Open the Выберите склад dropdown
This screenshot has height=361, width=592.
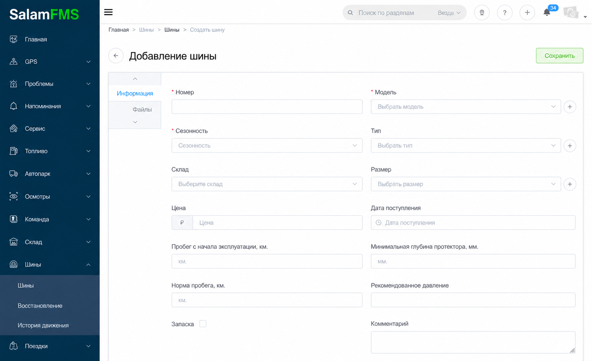[x=267, y=184]
